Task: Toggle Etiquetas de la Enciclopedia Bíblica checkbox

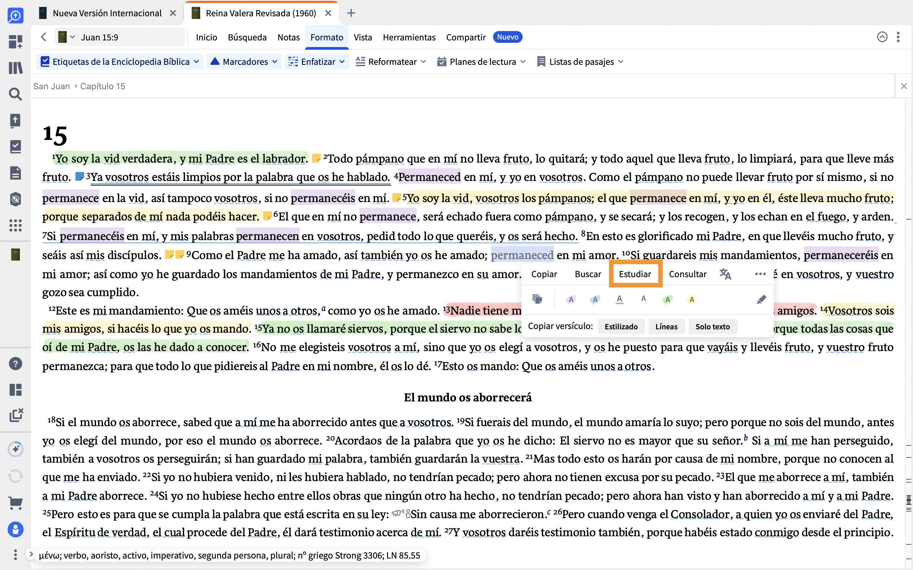Action: tap(45, 62)
